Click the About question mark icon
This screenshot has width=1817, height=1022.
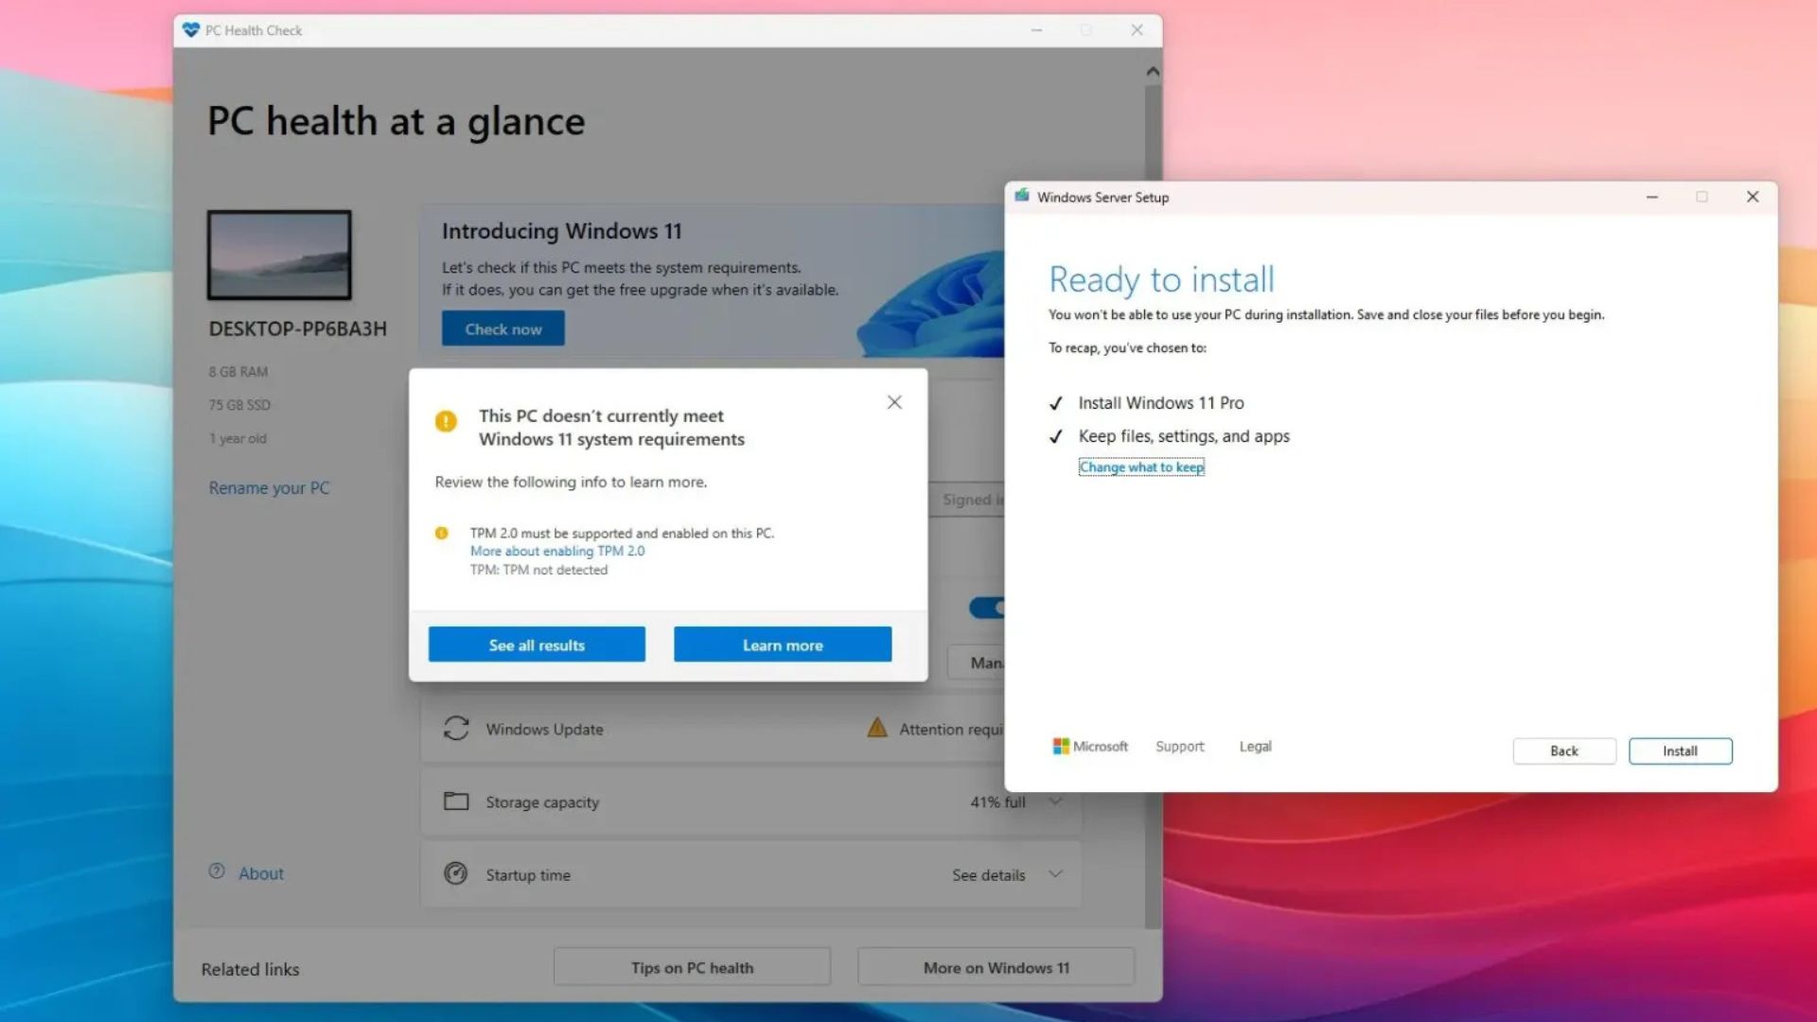(x=216, y=872)
